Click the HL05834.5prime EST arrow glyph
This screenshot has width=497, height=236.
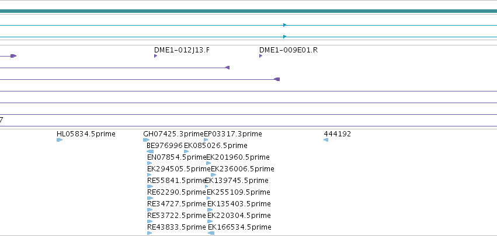click(60, 140)
